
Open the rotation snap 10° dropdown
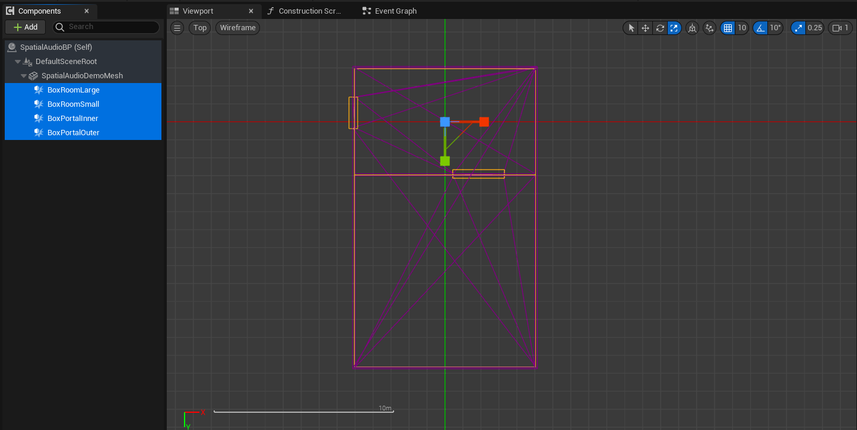[x=775, y=28]
